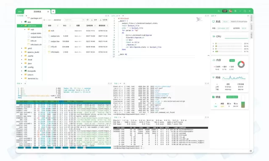Click the VIP badge in title bar

225,11
